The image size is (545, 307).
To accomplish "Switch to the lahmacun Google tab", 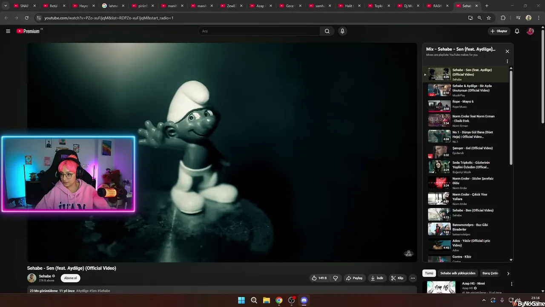I will (113, 6).
